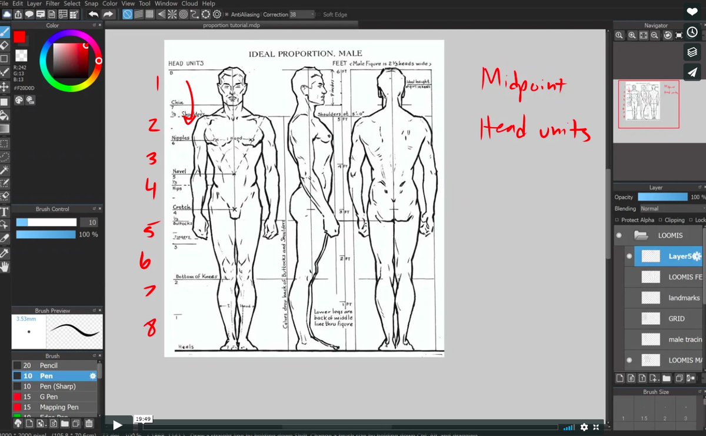Open the Filter menu
Image resolution: width=706 pixels, height=436 pixels.
point(52,4)
